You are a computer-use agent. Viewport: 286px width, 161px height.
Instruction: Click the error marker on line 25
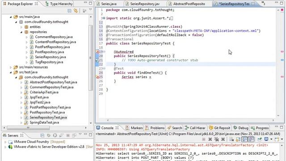[97, 77]
